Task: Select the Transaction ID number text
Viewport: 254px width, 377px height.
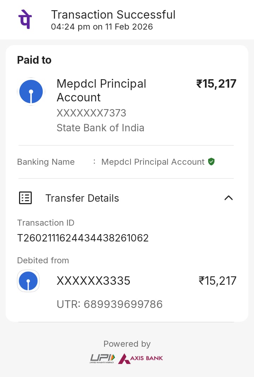Action: click(x=83, y=238)
